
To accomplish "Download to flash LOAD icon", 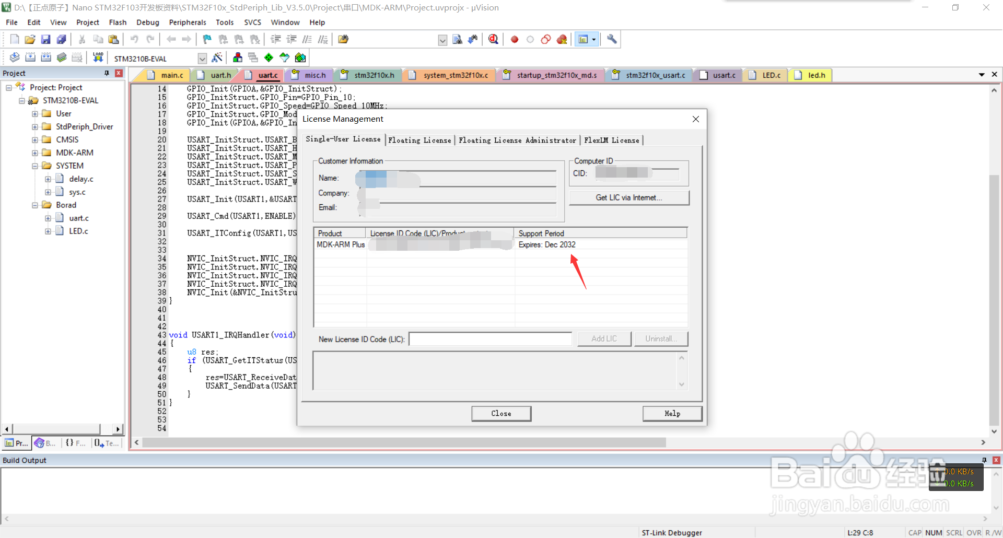I will 98,57.
